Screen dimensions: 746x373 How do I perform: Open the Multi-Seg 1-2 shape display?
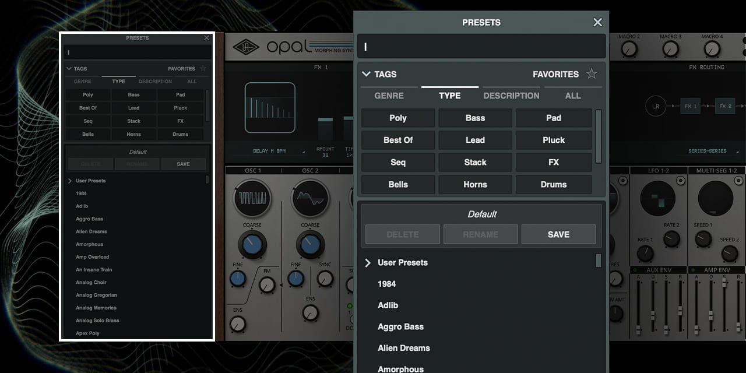tap(716, 198)
